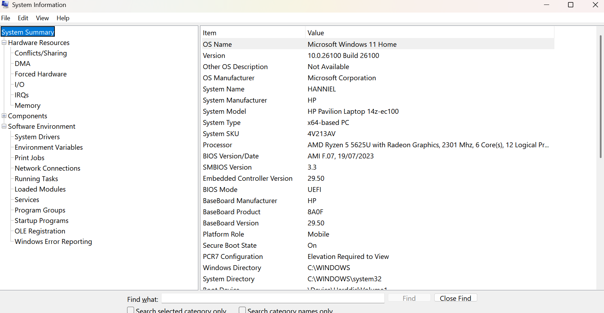Select Hardware Resources label in tree
The image size is (604, 313).
(39, 43)
